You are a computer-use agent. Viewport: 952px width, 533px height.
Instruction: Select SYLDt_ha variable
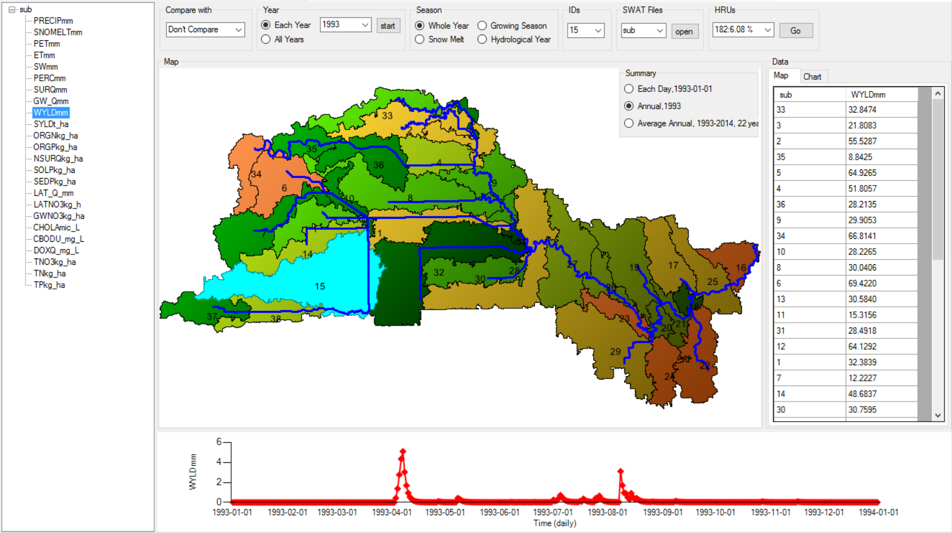pos(51,124)
